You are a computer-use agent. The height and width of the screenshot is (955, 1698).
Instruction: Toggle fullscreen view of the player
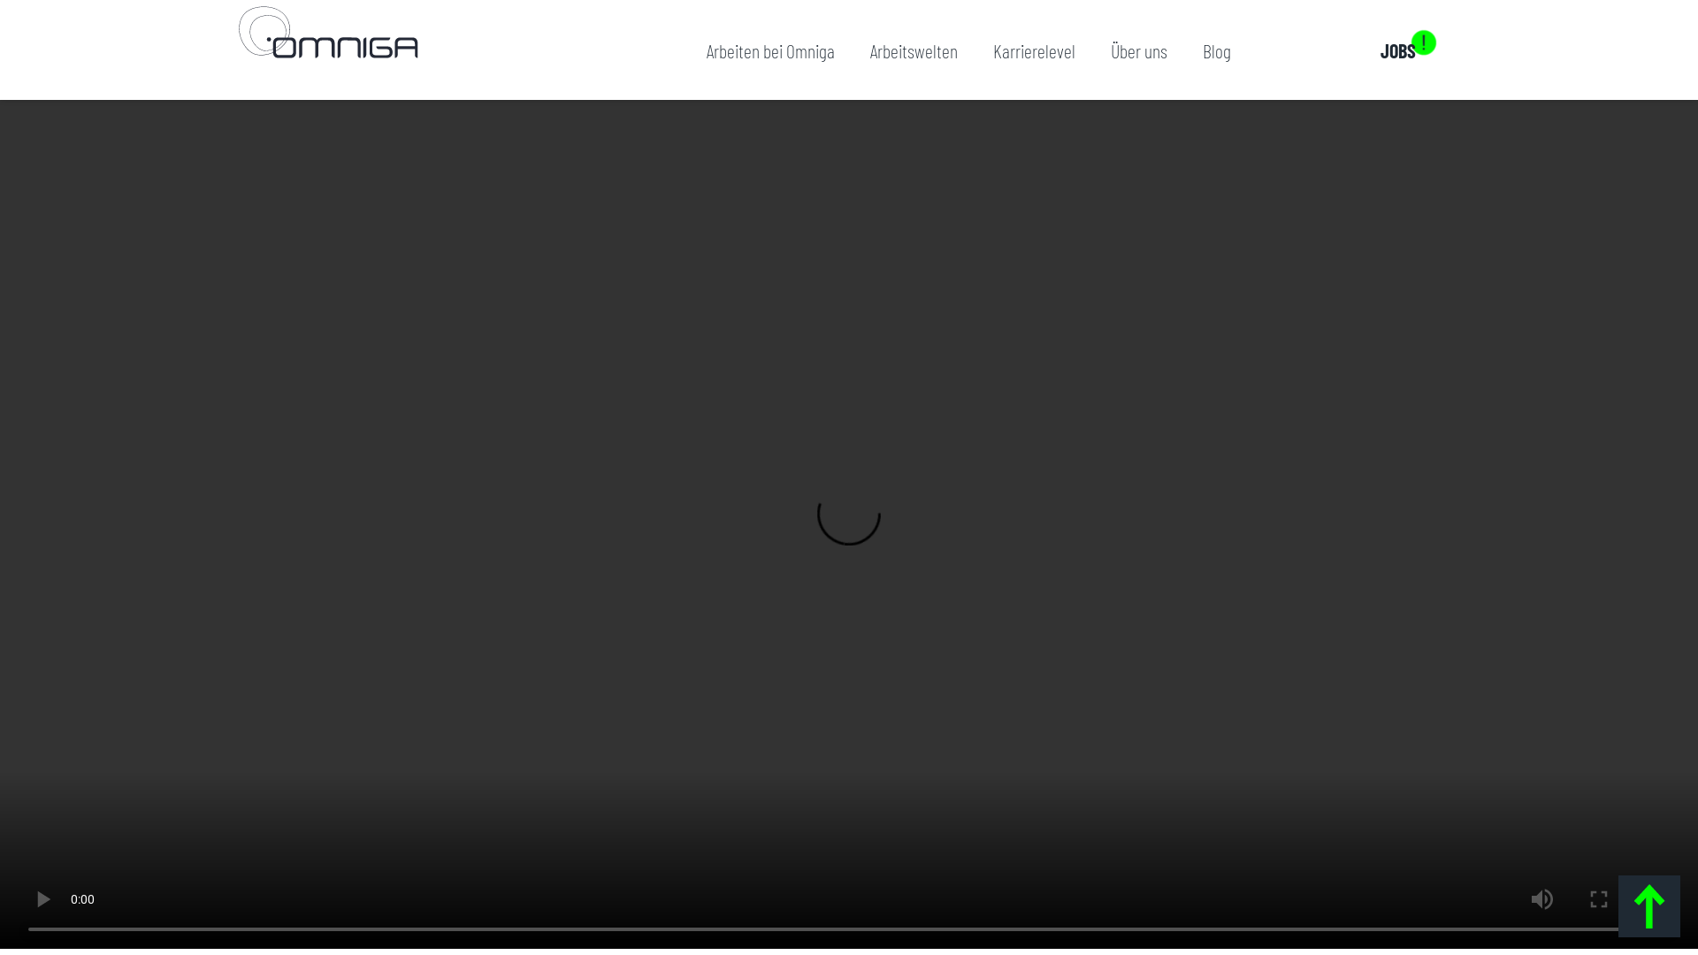[1599, 899]
